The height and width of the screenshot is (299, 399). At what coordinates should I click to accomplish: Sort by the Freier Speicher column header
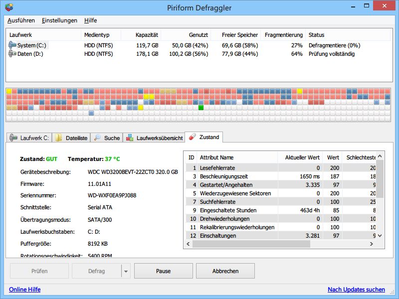(236, 35)
